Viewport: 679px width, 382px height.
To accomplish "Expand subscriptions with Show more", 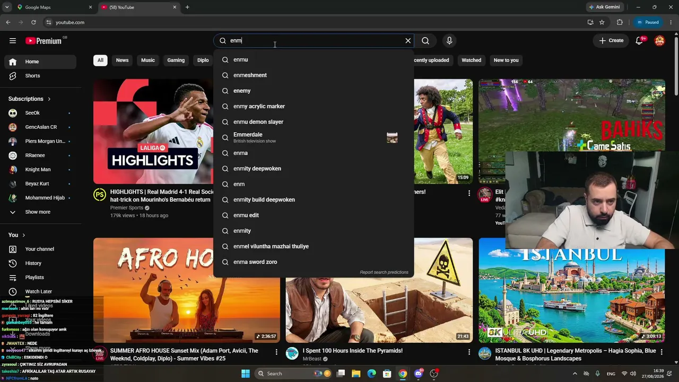I will coord(40,212).
